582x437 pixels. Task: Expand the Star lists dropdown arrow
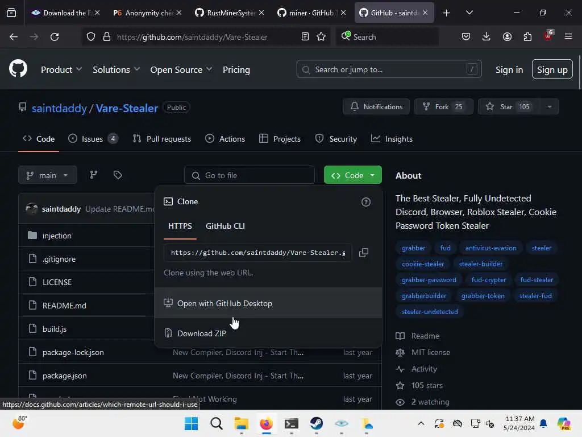pos(550,106)
